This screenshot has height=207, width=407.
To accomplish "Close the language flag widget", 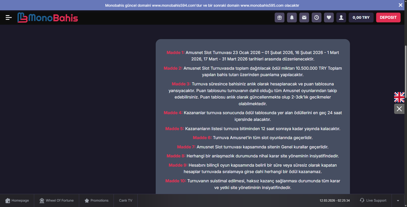I will [399, 109].
